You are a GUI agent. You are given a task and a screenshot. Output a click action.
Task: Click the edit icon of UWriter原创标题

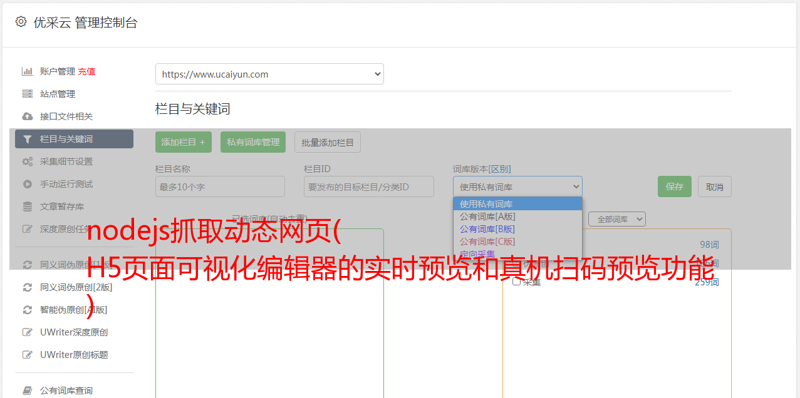click(28, 355)
